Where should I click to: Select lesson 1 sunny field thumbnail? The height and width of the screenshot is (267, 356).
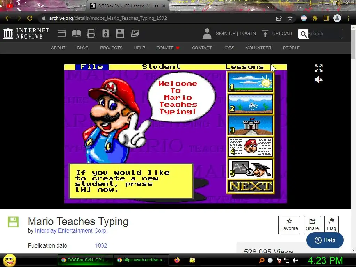pos(250,82)
